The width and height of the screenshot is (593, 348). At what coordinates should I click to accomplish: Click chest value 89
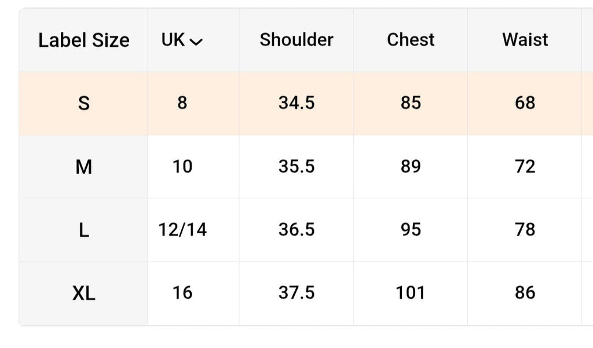pyautogui.click(x=411, y=166)
